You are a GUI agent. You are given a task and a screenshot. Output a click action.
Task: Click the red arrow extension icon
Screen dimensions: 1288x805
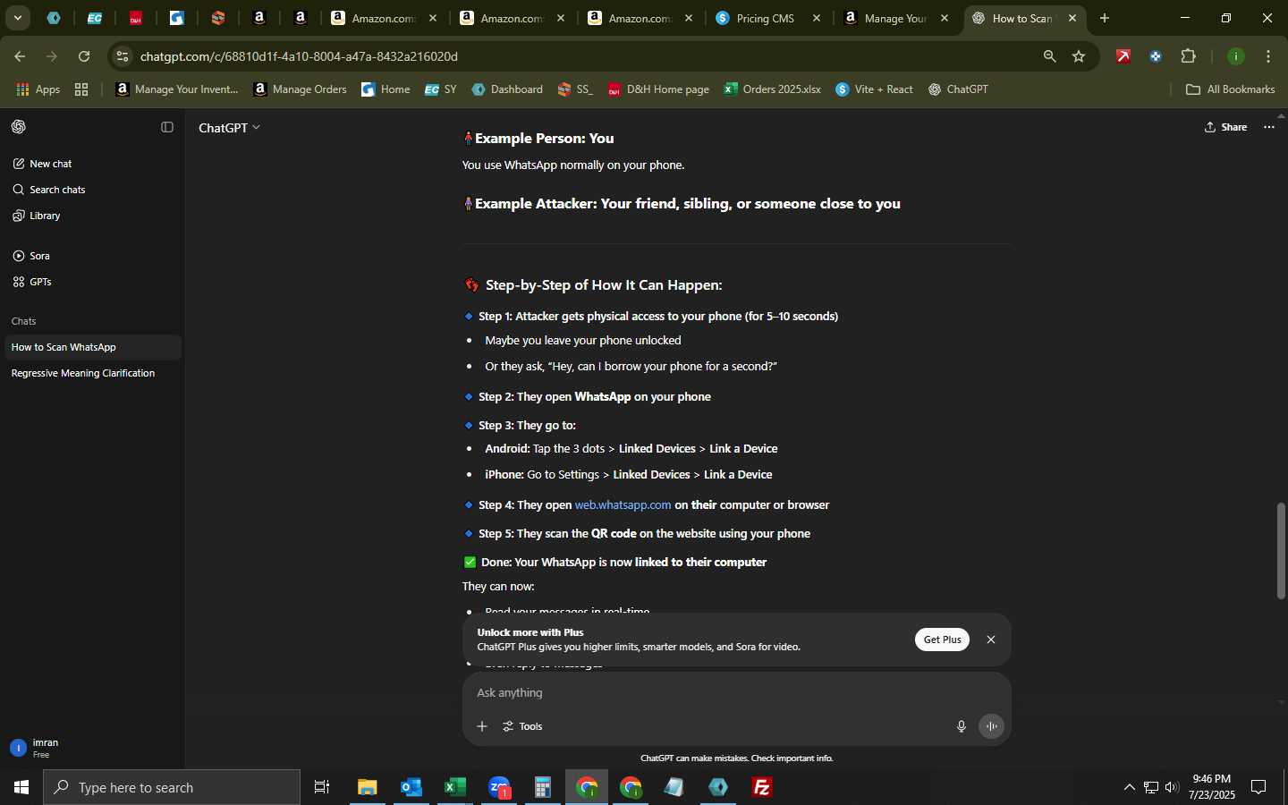pos(1123,56)
